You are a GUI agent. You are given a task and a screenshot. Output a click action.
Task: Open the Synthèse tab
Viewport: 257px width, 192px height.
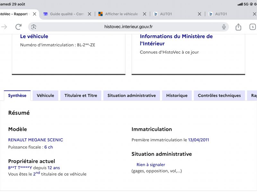(17, 95)
